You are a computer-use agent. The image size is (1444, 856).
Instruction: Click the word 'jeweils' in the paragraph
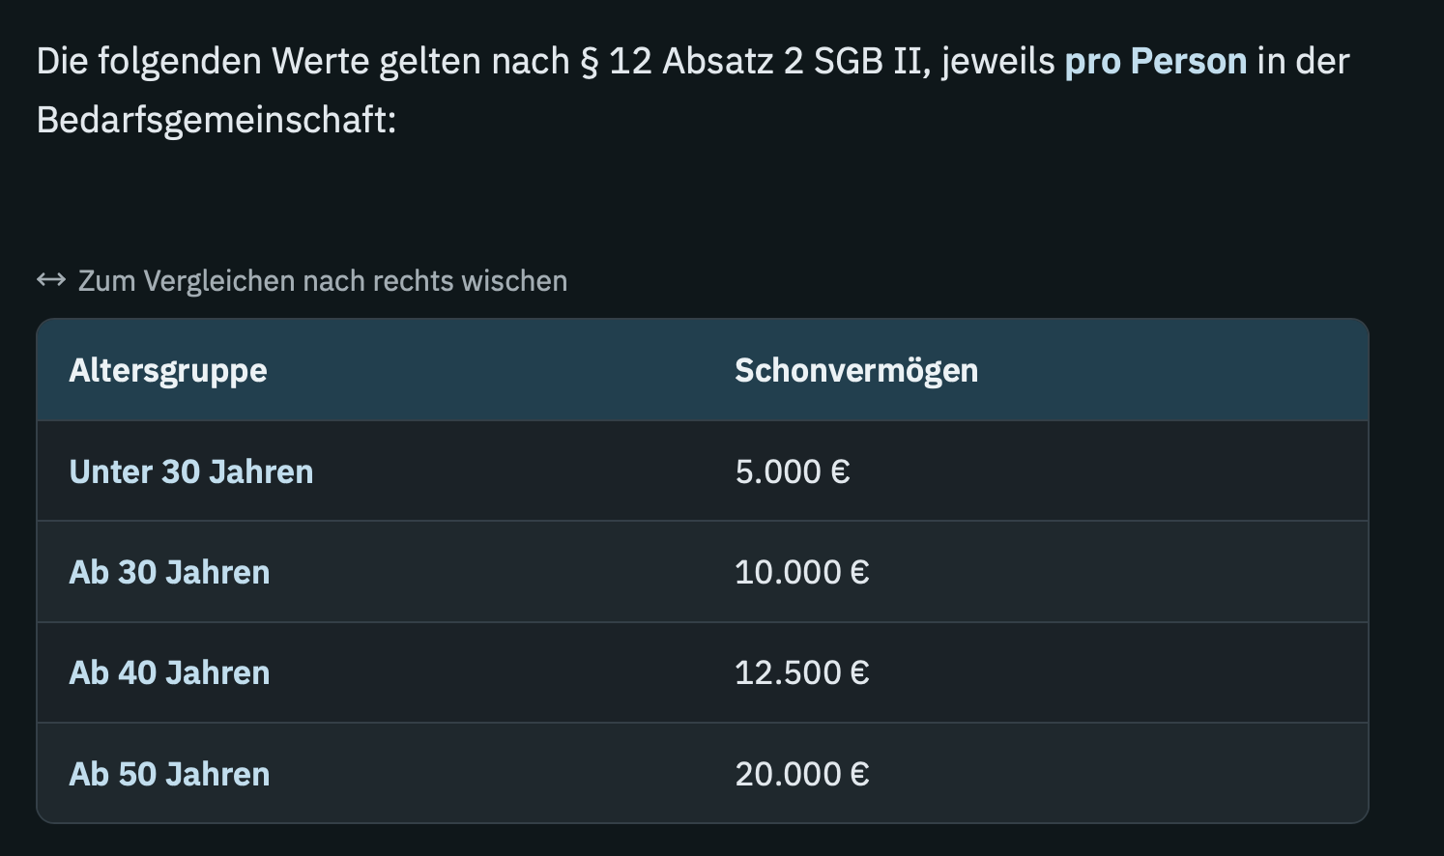pyautogui.click(x=998, y=61)
